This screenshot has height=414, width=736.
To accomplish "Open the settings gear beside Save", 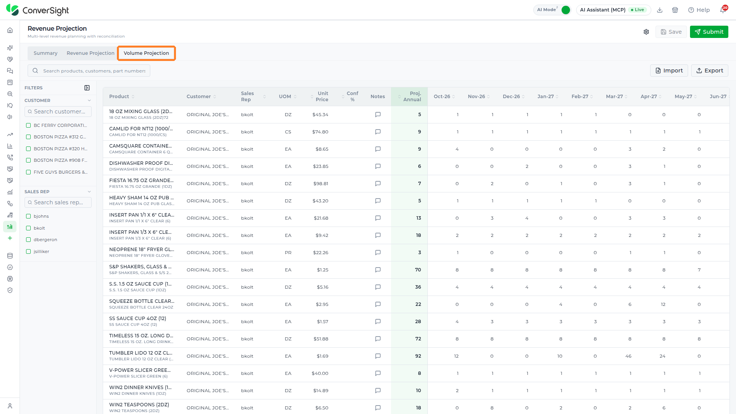I will [x=646, y=32].
